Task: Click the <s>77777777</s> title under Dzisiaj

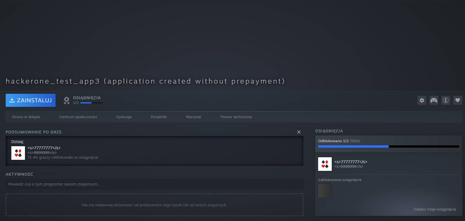Action: pos(44,148)
